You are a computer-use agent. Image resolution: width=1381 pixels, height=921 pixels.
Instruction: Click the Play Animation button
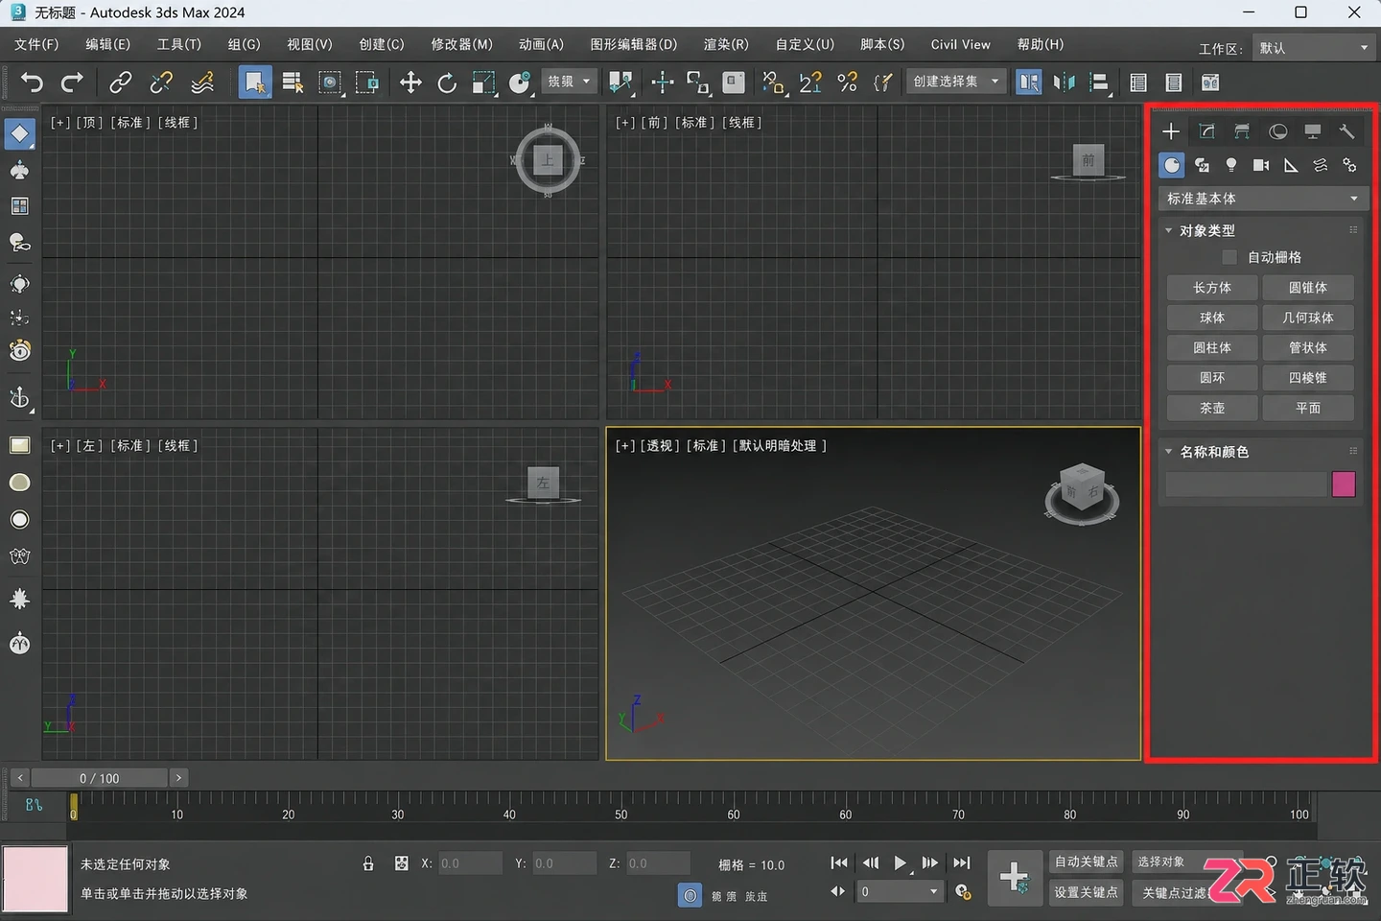coord(900,862)
